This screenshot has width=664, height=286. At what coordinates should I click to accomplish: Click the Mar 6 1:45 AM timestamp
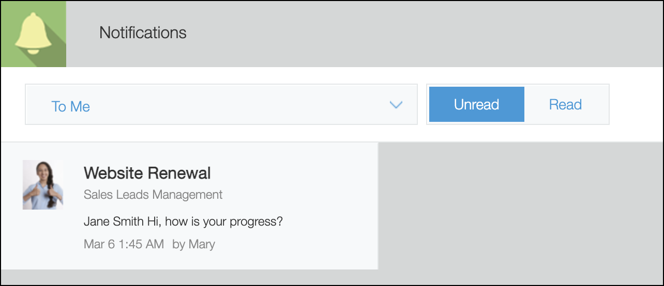tap(124, 244)
